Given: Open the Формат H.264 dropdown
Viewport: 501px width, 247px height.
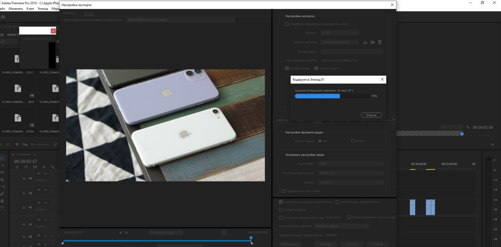Looking at the screenshot, I should (339, 33).
